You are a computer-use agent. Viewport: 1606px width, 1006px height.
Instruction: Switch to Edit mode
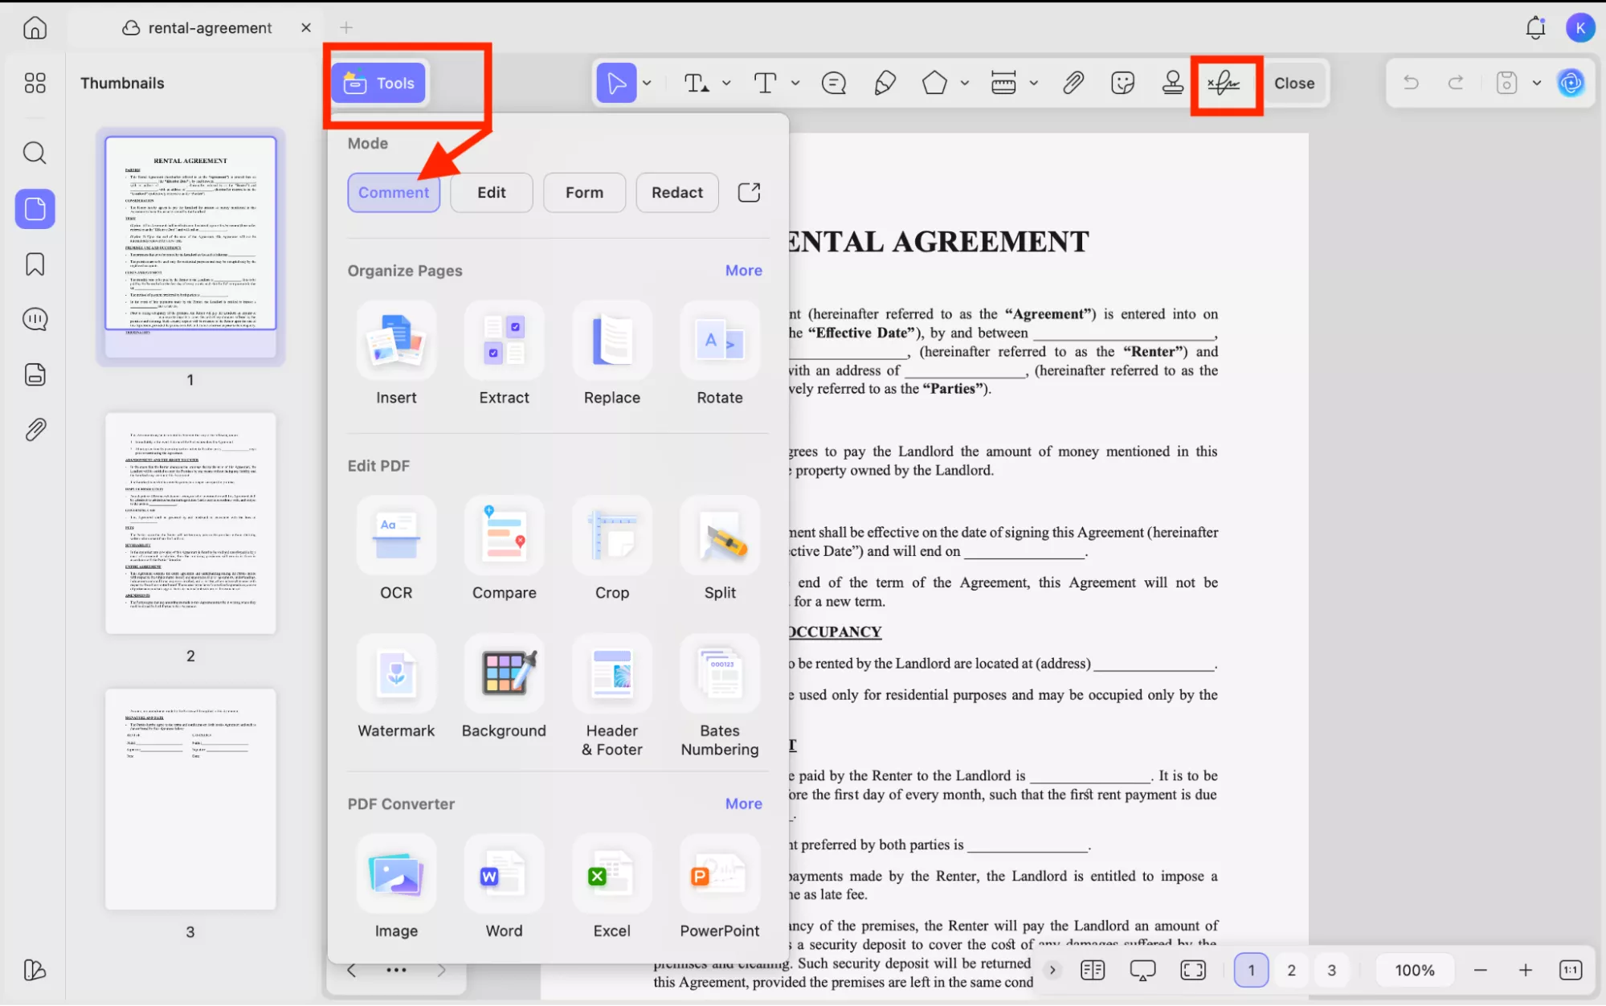pos(491,192)
